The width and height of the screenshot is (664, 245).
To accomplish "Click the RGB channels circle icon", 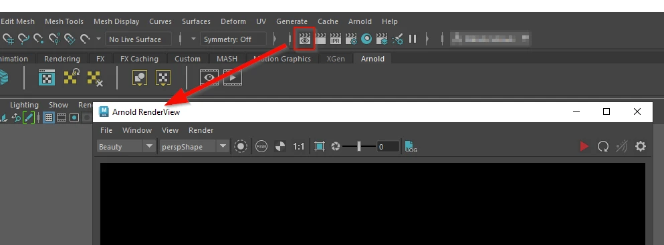I will [261, 147].
